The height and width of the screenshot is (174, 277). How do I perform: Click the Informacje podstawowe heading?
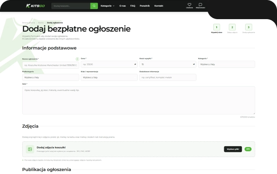coord(49,48)
